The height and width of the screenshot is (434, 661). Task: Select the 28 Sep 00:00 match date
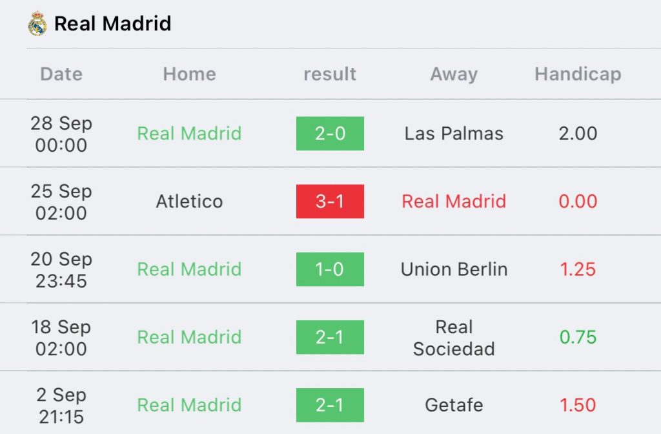click(61, 134)
